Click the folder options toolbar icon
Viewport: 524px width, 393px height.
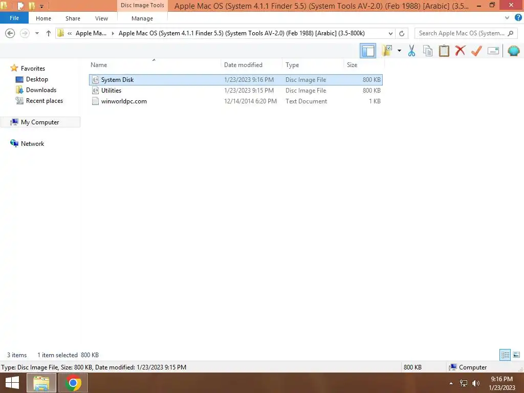tap(387, 51)
